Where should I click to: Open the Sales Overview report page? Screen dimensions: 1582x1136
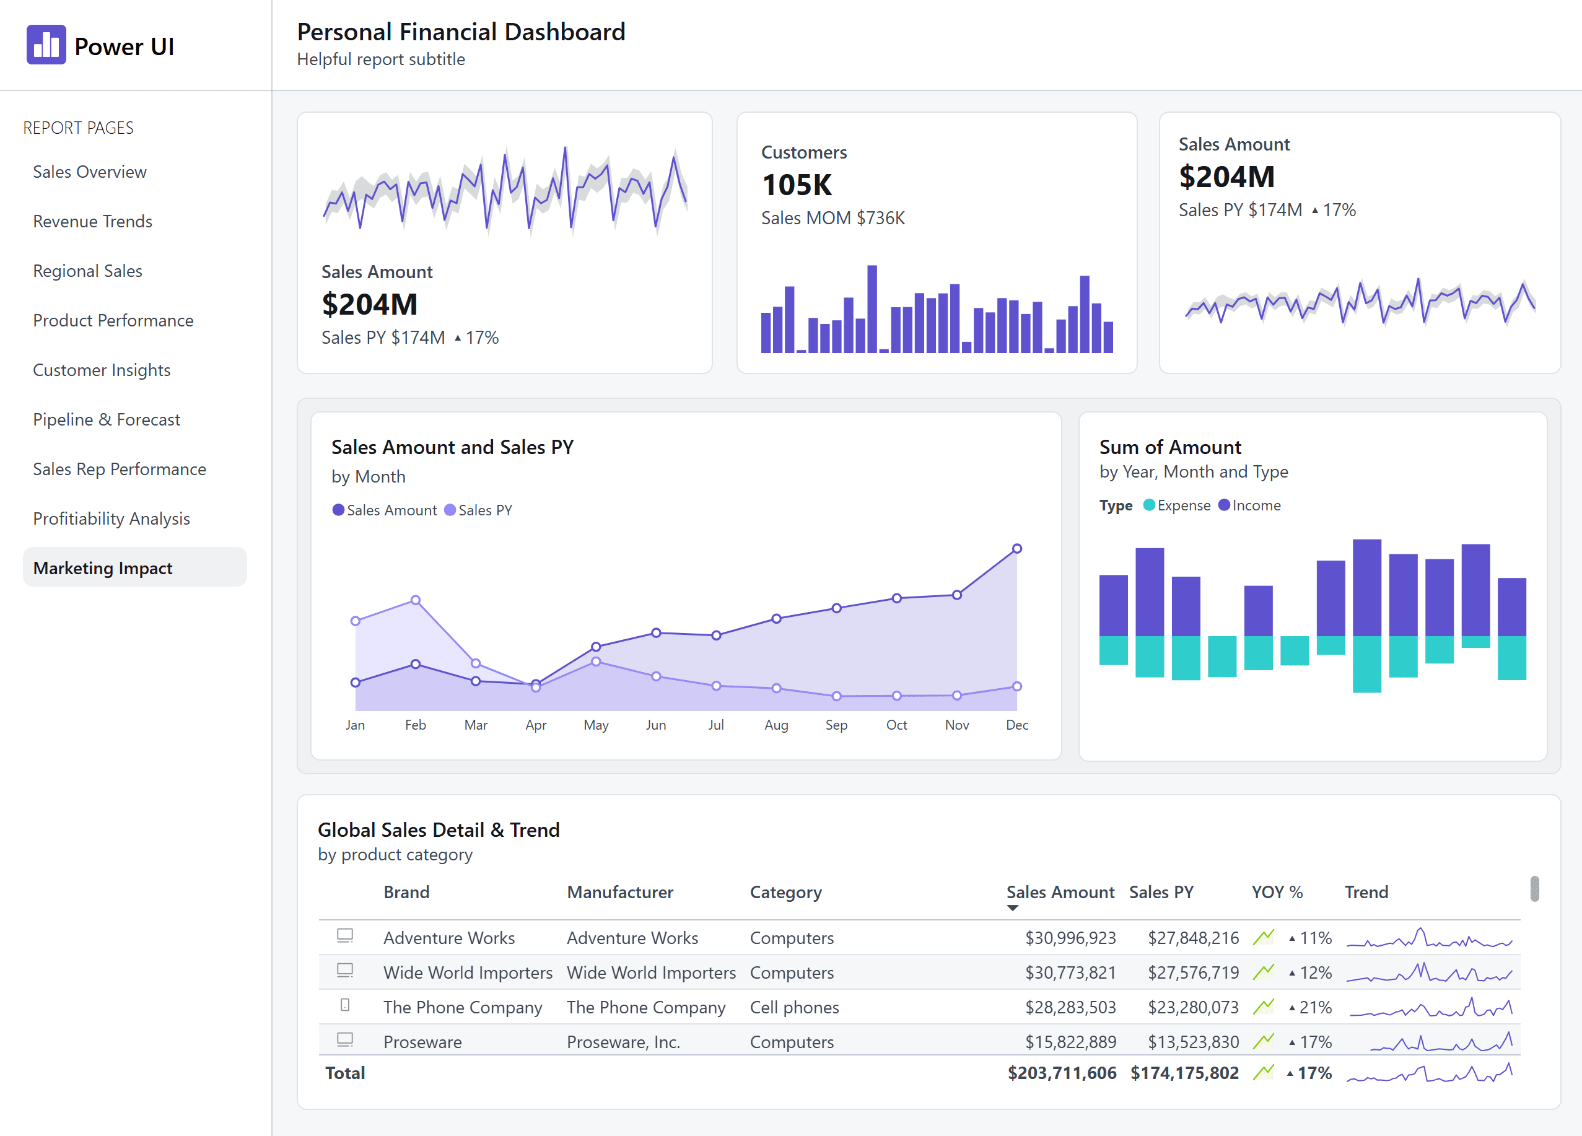click(x=89, y=172)
